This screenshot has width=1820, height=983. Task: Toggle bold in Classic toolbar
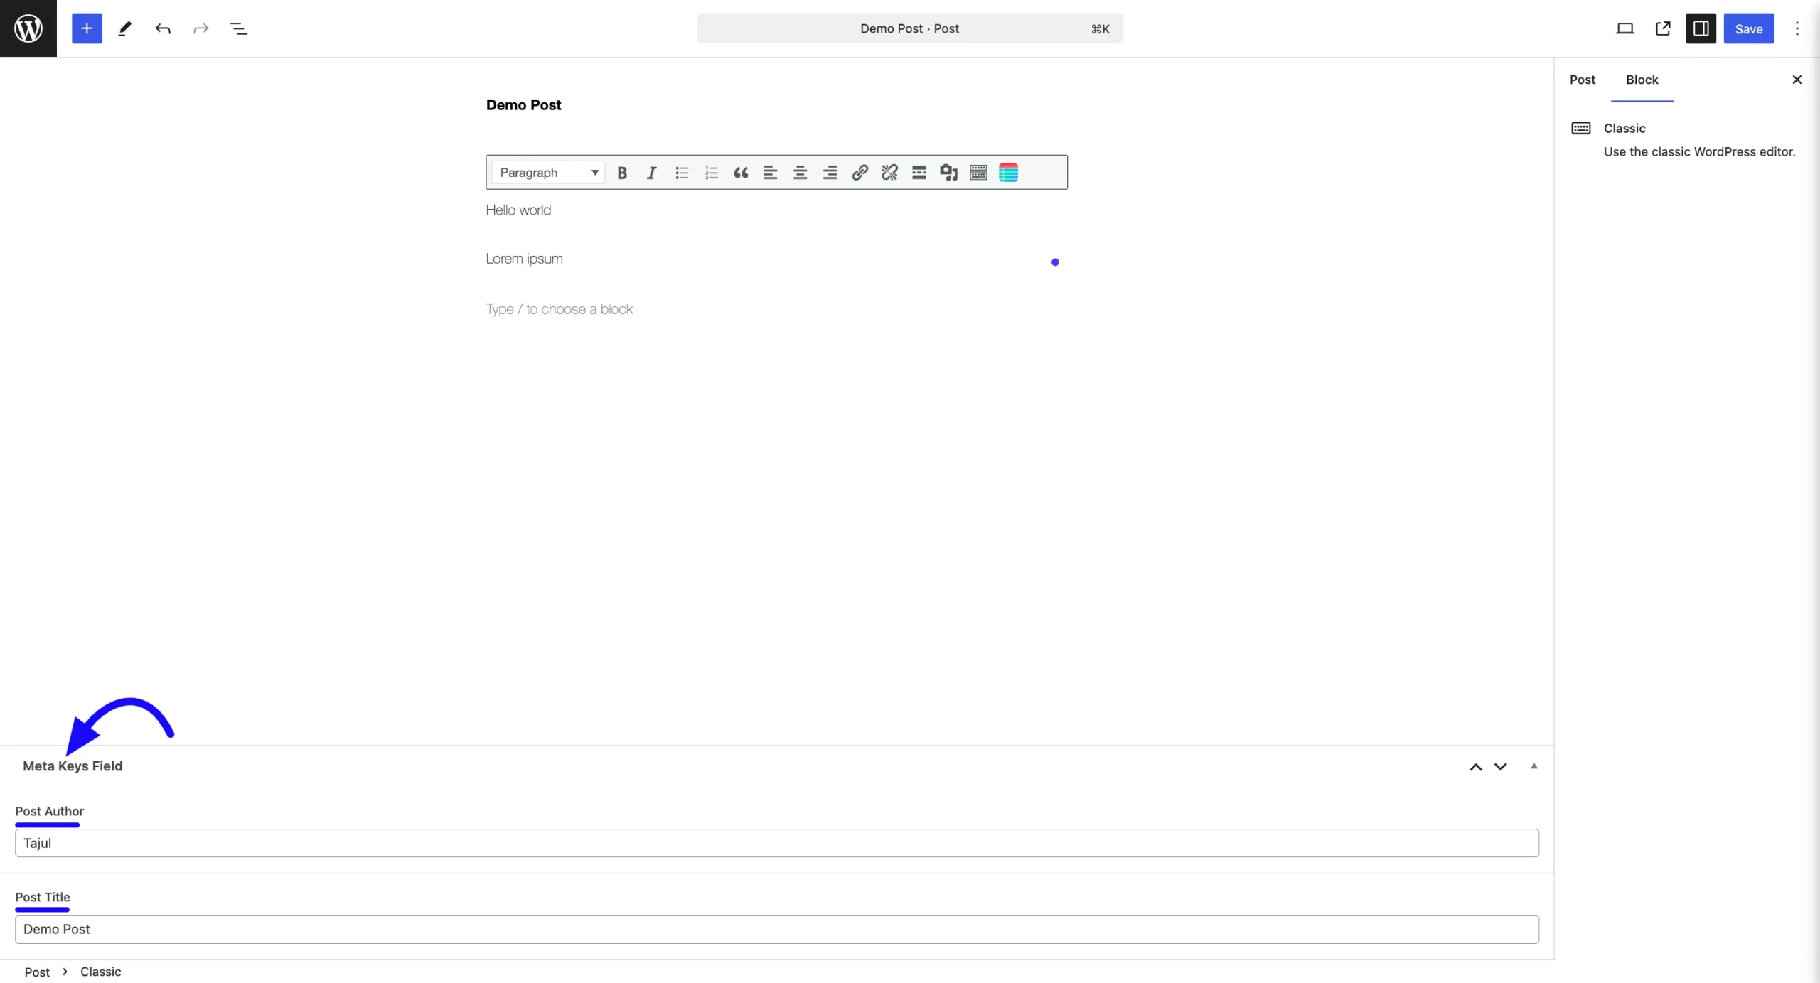[622, 173]
